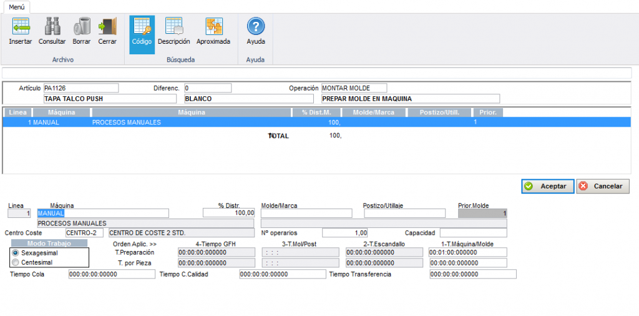639x316 pixels.
Task: Click the % Dist.M. column header
Action: [318, 112]
